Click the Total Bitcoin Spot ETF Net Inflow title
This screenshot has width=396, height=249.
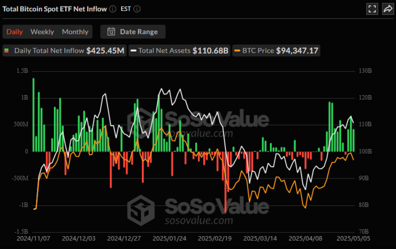[x=54, y=9]
